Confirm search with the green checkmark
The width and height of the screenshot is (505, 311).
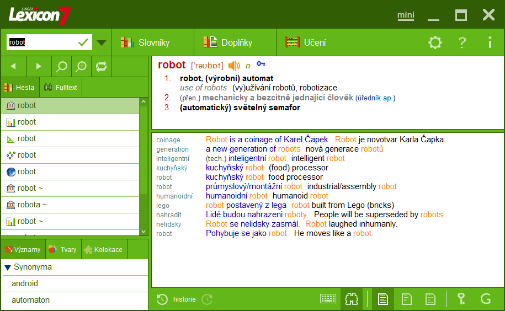point(83,42)
